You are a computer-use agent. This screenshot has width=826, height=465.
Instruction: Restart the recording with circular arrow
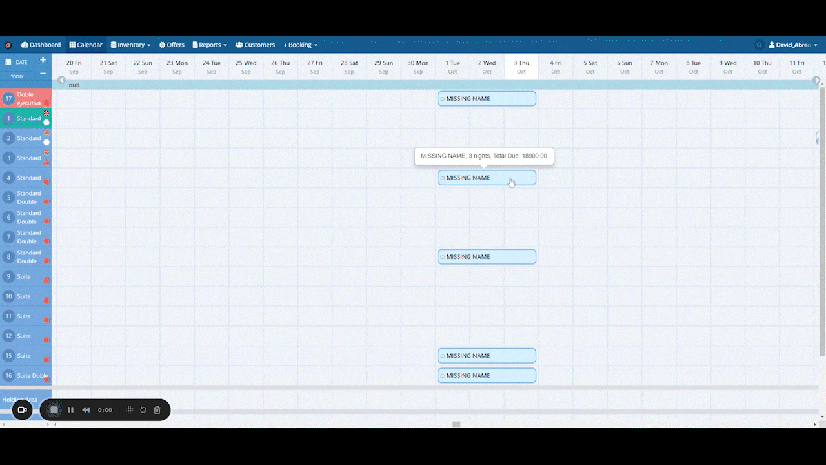(143, 410)
